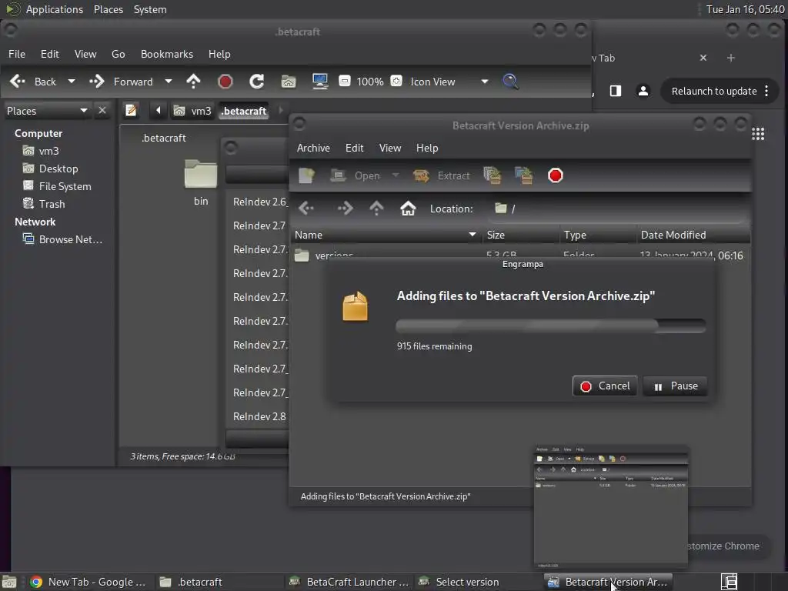Open View menu in Engrampa window
Screen dimensions: 788x591
click(x=390, y=148)
